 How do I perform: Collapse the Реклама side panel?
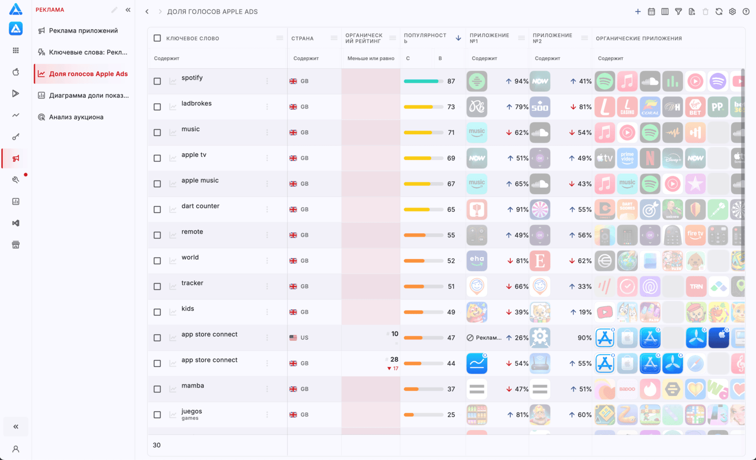(128, 10)
